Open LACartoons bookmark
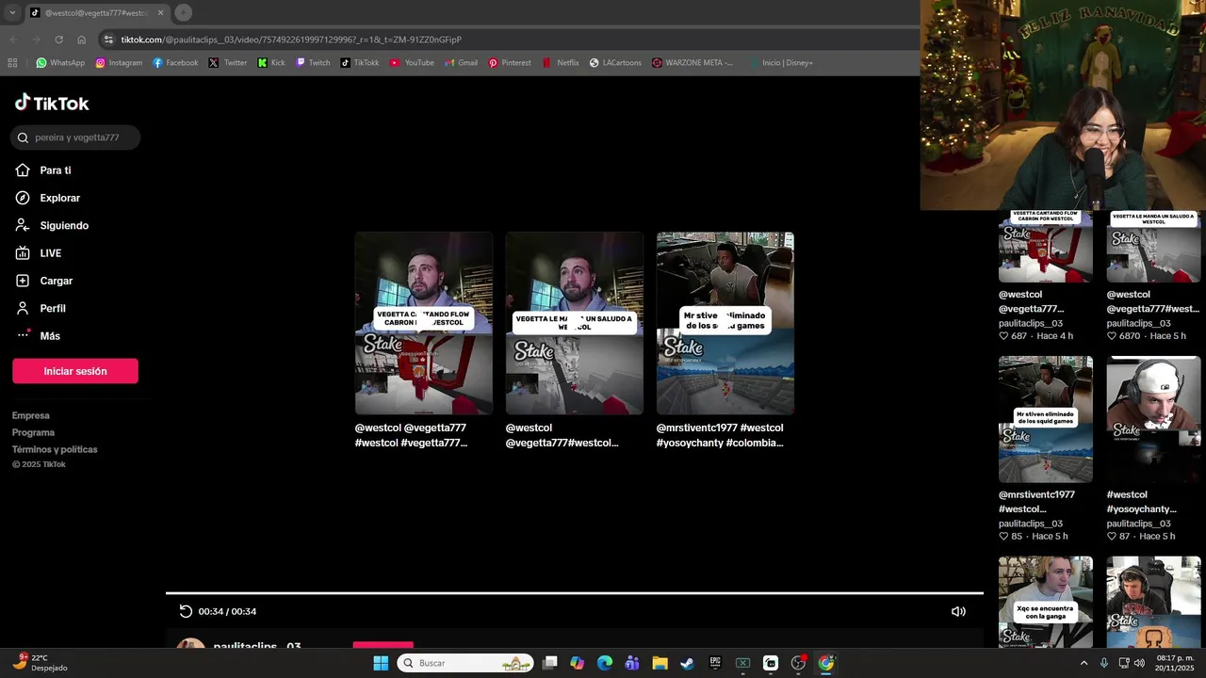The width and height of the screenshot is (1206, 678). pos(615,63)
